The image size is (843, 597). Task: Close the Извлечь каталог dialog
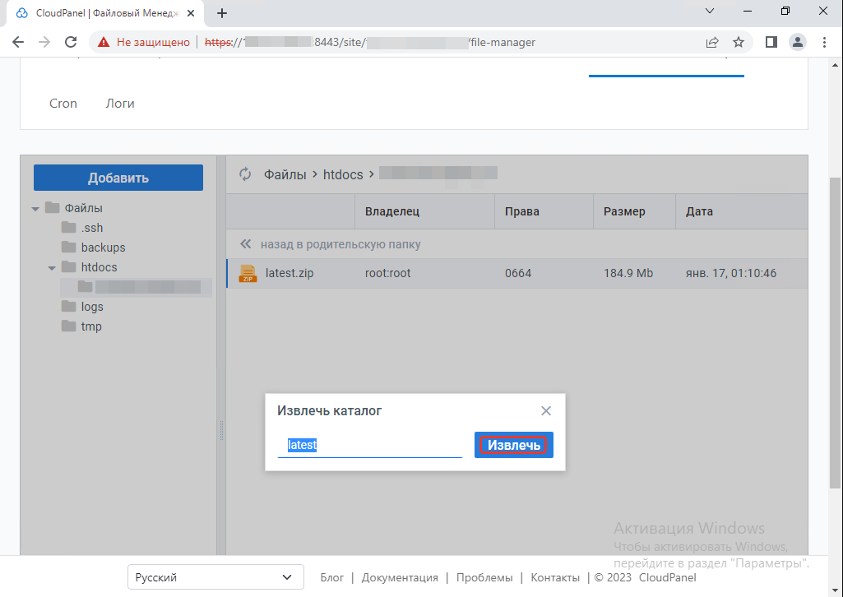(546, 410)
